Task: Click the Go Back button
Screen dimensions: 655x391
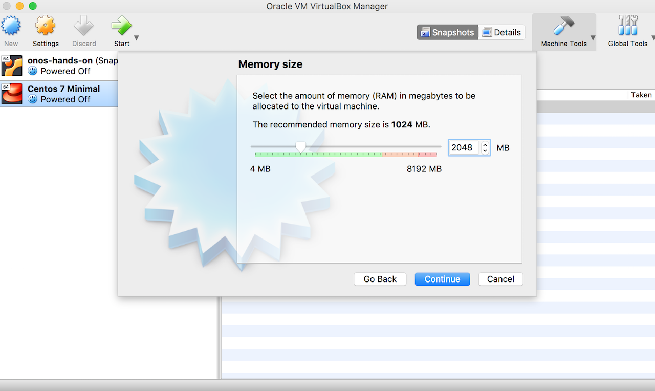Action: [380, 279]
